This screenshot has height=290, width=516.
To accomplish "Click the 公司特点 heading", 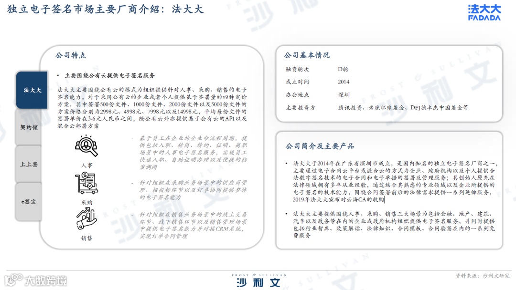I will point(71,55).
